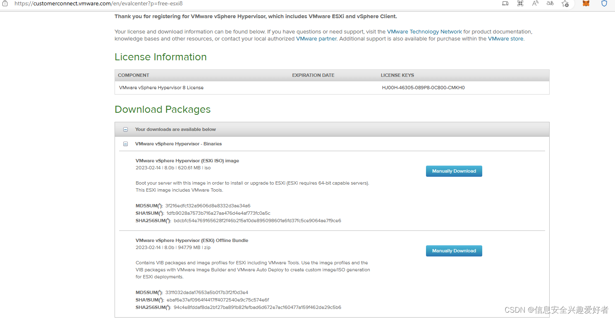The image size is (615, 318).
Task: Manually Download the ESXi ISO image
Action: 454,171
